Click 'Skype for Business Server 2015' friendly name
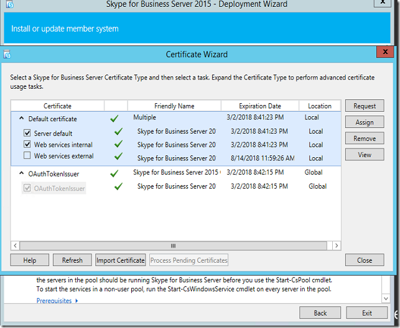Viewport: 400px width, 328px height. pyautogui.click(x=176, y=172)
